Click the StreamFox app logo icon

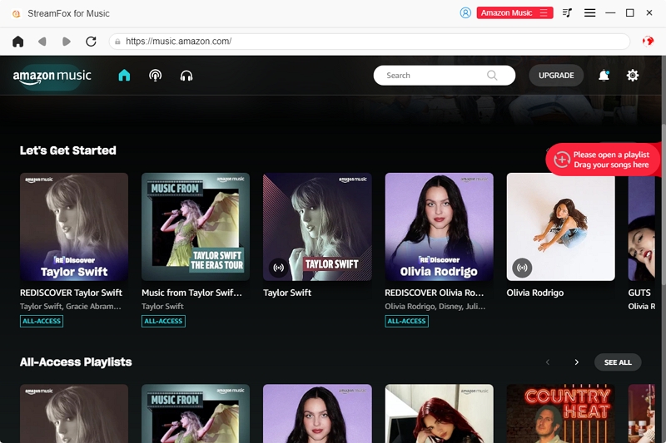tap(16, 13)
